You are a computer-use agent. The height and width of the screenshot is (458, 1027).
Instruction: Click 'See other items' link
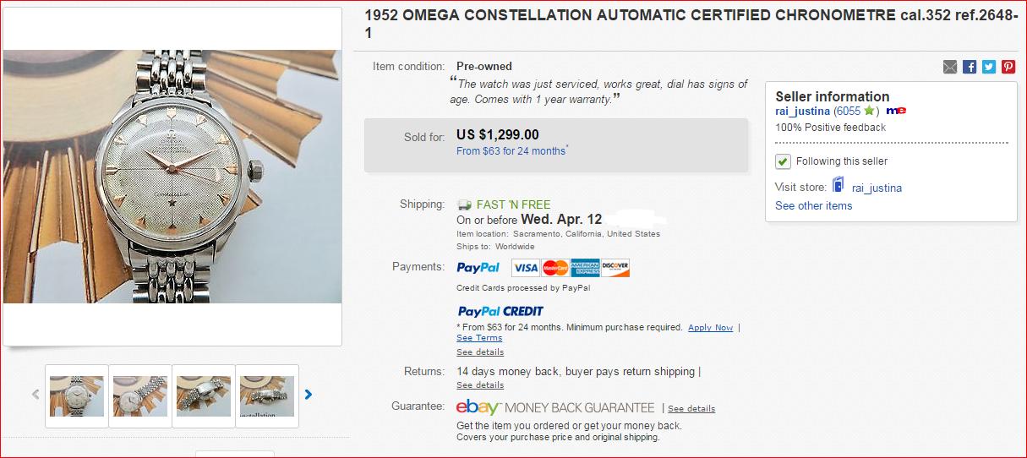coord(813,206)
